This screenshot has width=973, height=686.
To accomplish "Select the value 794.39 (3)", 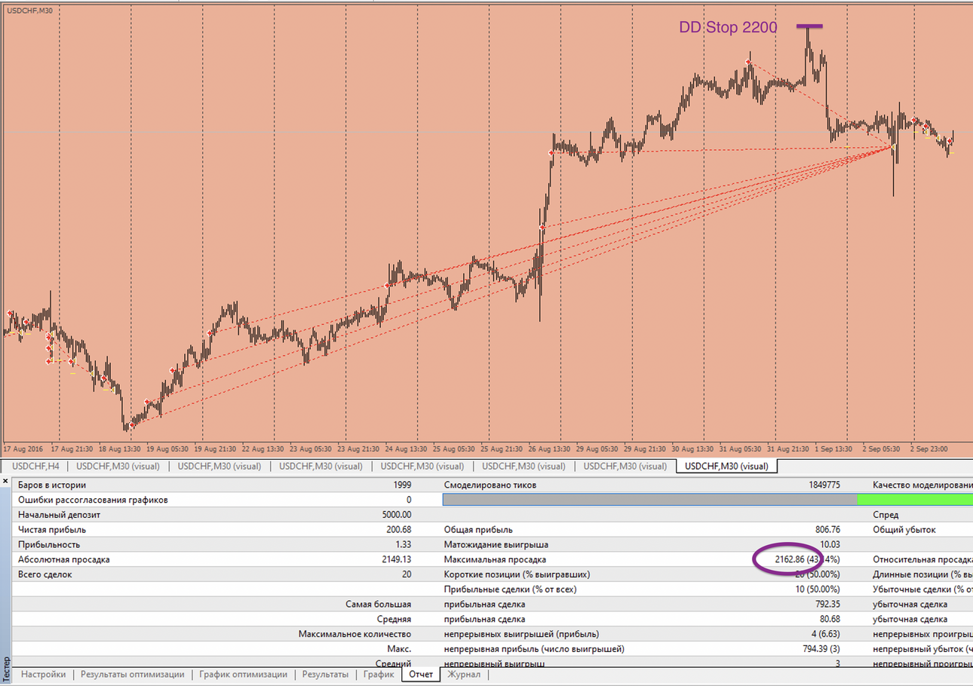I will pyautogui.click(x=820, y=648).
